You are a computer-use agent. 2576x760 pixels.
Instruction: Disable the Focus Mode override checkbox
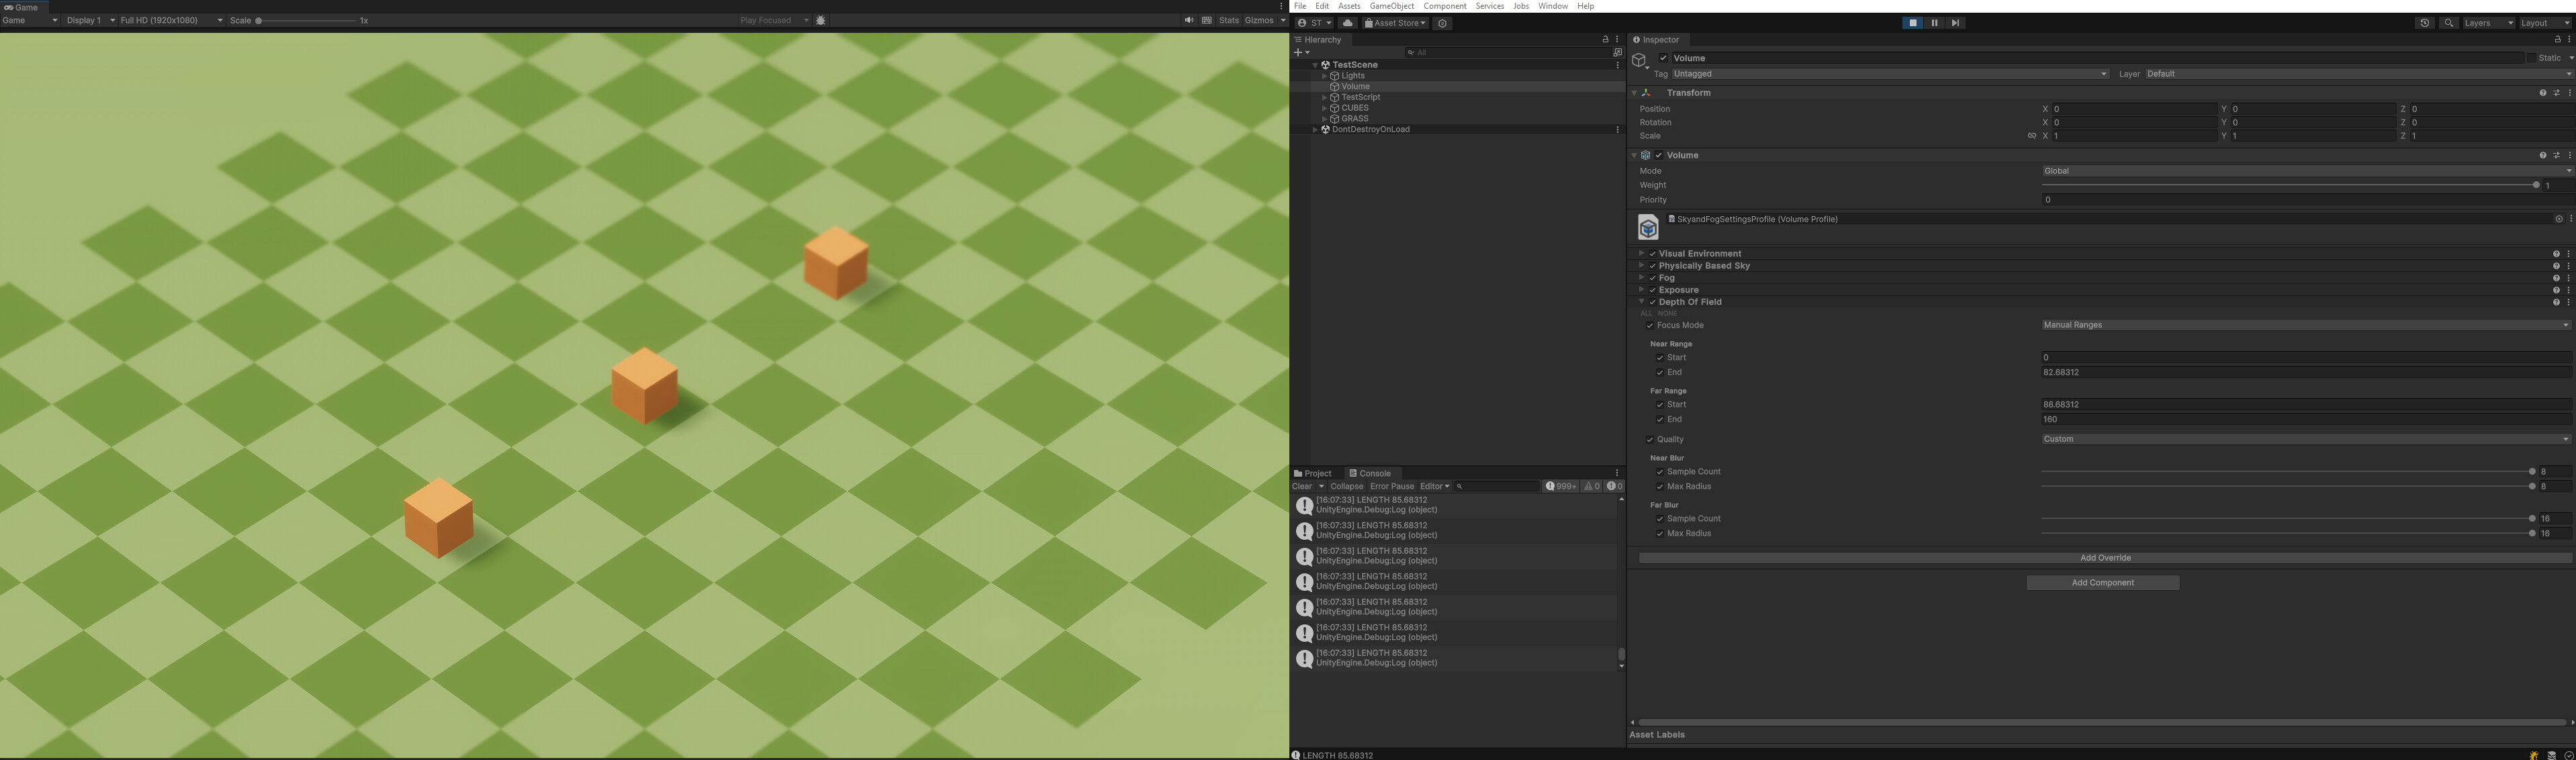[x=1649, y=325]
